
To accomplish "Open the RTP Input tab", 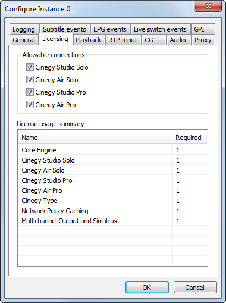I will [x=123, y=40].
